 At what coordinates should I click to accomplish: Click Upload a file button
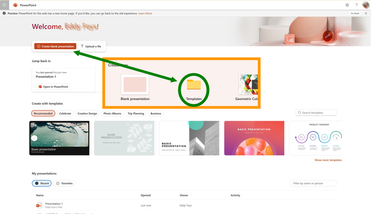click(91, 46)
